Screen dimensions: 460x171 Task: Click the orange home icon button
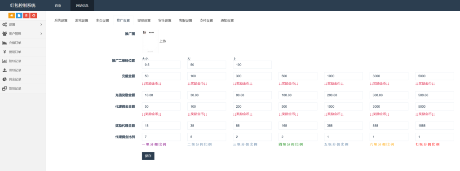(11, 15)
